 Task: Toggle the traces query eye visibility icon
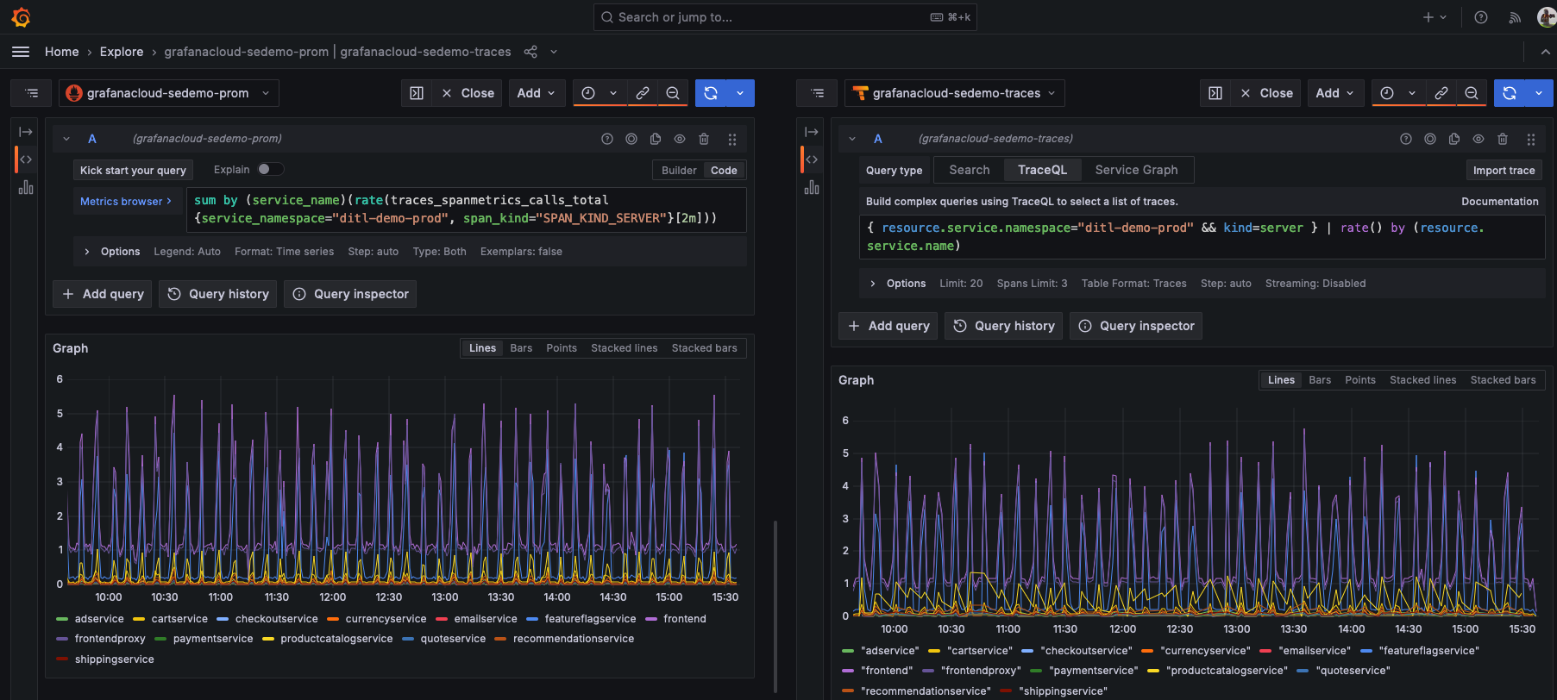point(1479,139)
